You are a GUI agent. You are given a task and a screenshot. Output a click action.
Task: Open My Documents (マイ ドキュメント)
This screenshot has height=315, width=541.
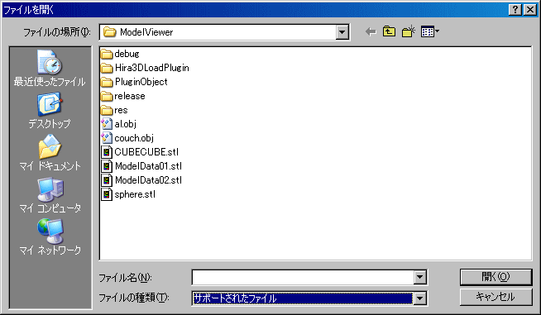[x=50, y=152]
